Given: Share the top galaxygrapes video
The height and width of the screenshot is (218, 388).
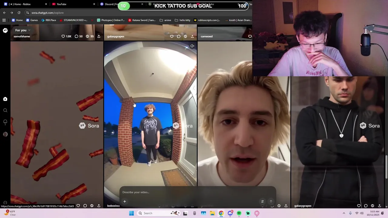Looking at the screenshot, I should tap(192, 36).
